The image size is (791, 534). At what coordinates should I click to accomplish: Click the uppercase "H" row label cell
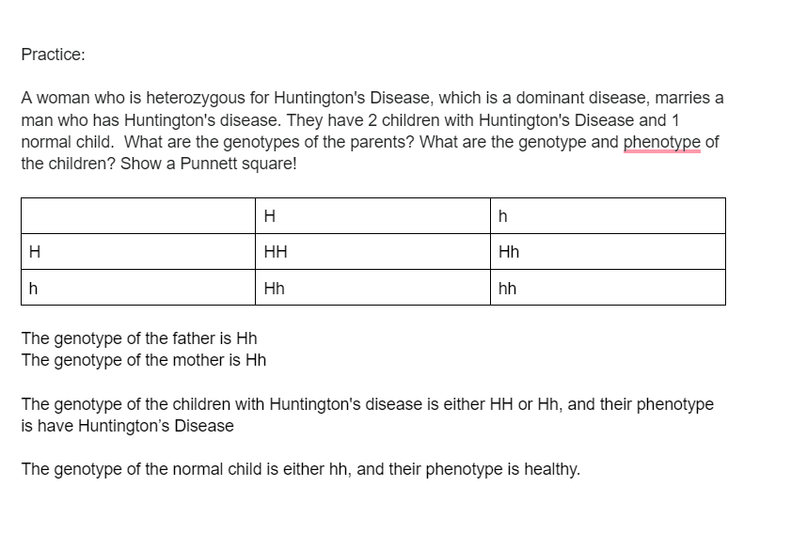click(x=137, y=252)
